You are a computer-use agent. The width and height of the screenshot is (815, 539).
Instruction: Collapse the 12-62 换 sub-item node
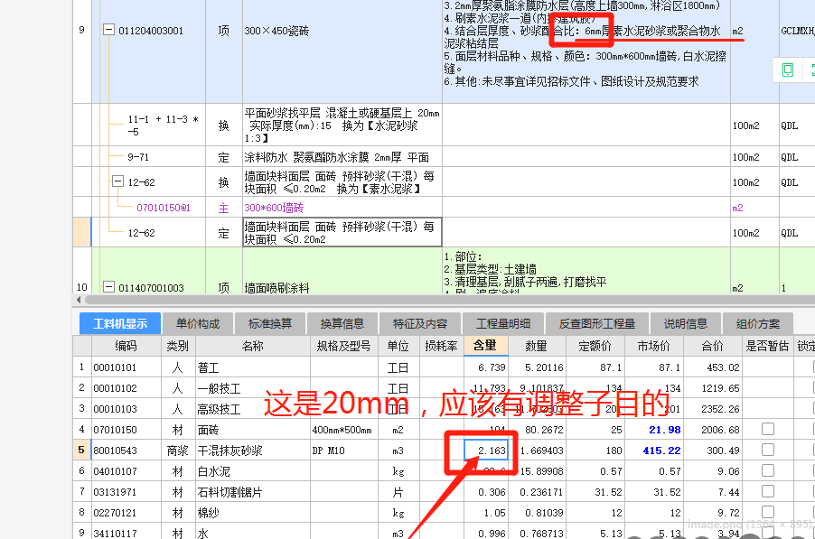(118, 181)
